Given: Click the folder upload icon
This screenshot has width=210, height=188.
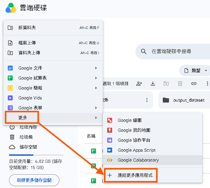Looking at the screenshot, I should tap(10, 53).
